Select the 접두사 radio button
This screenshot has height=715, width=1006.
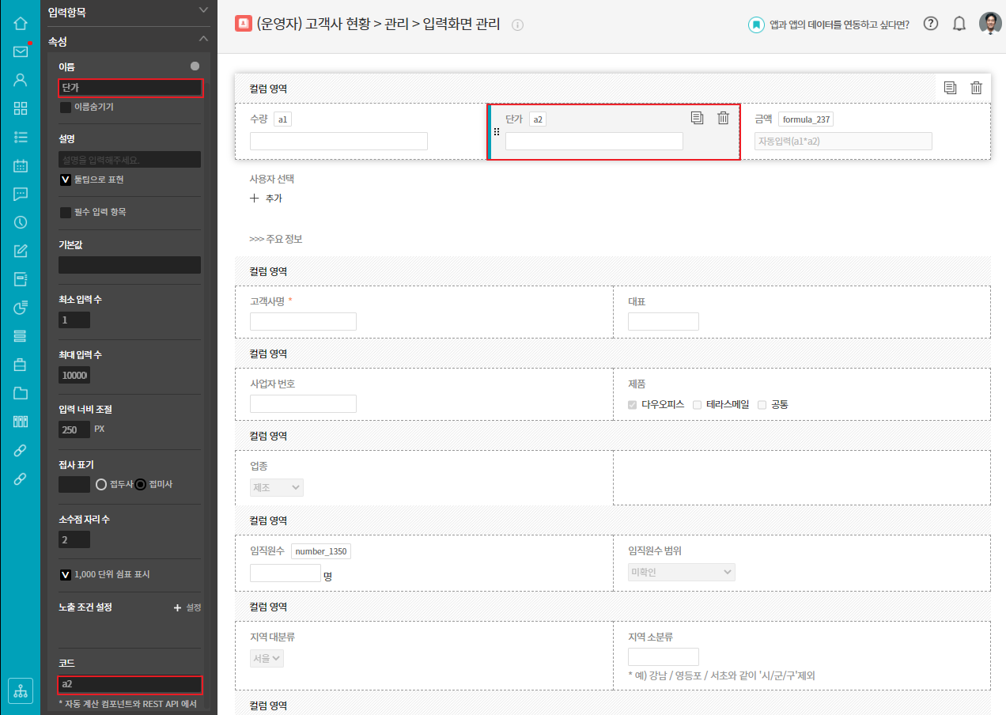click(101, 484)
